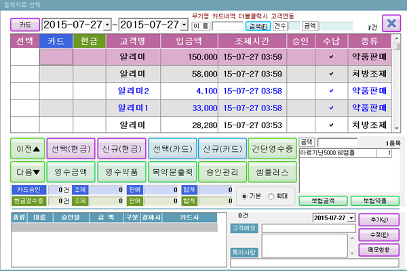Click the 수납 checkmark in 알리미1 row
The height and width of the screenshot is (271, 407).
(331, 108)
